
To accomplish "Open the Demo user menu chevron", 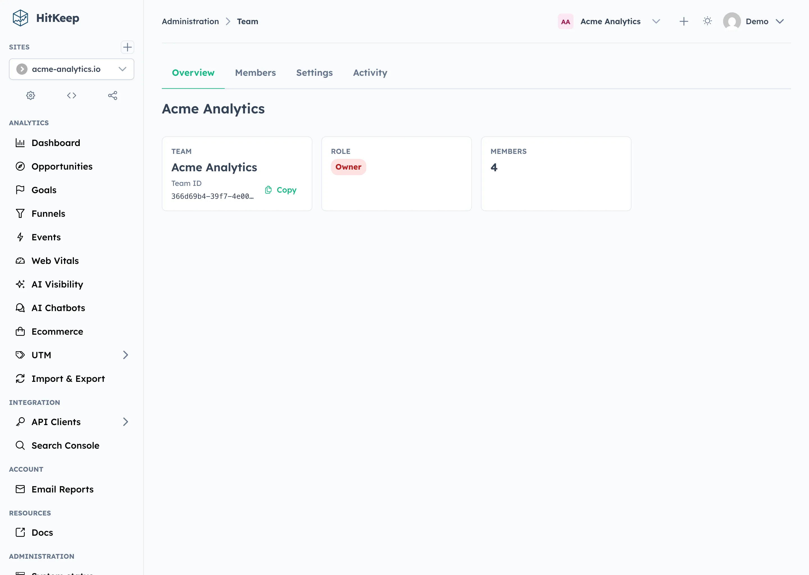I will click(x=780, y=22).
